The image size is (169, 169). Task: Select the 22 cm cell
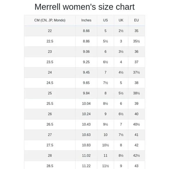[50, 31]
